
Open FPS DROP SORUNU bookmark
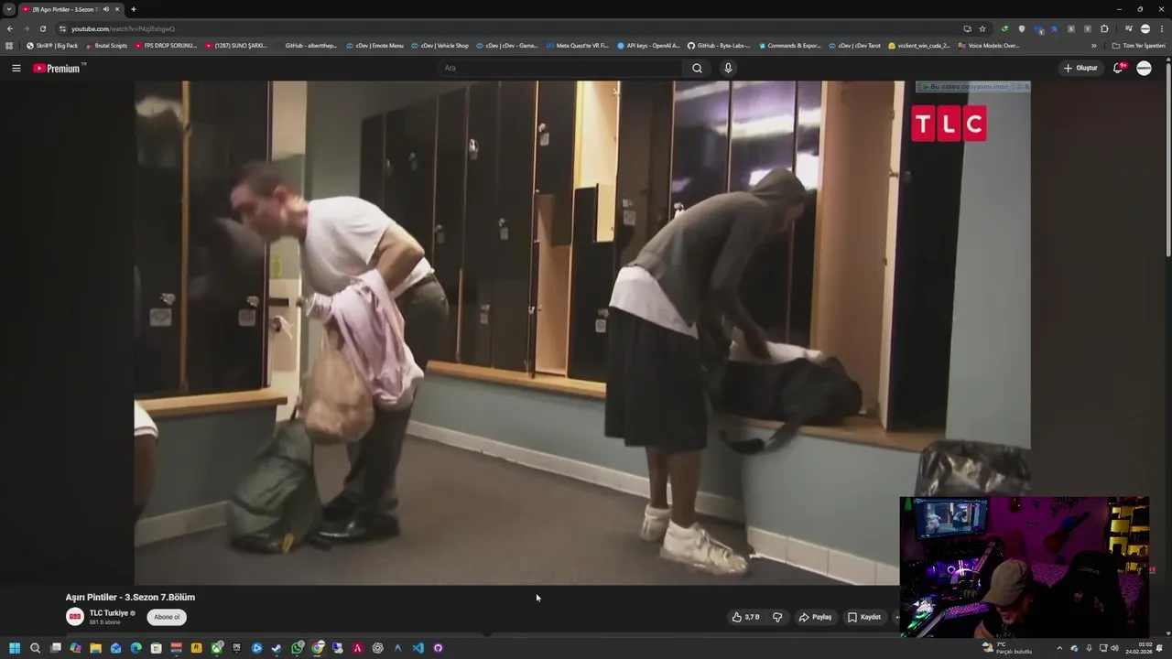[165, 45]
